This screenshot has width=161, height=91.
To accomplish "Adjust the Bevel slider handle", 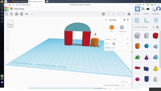I will (x=113, y=44).
